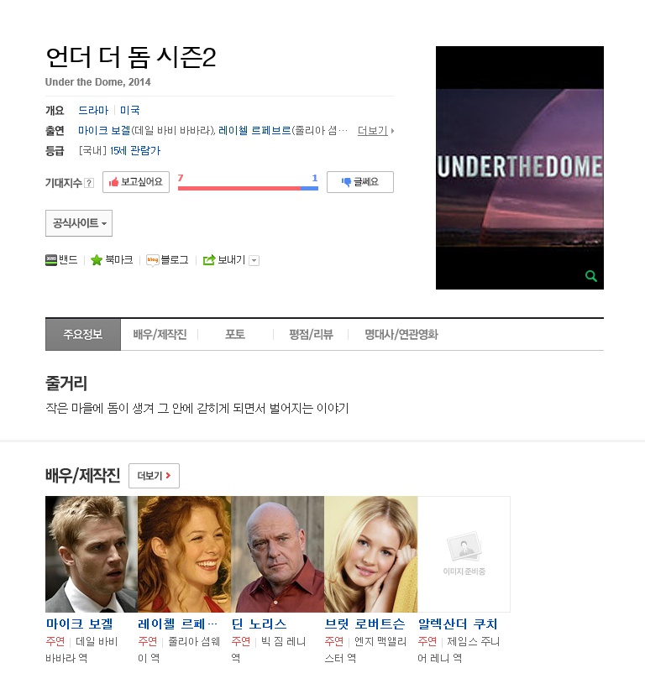The width and height of the screenshot is (645, 689).
Task: Expand cast list with 더보기 link
Action: (375, 131)
